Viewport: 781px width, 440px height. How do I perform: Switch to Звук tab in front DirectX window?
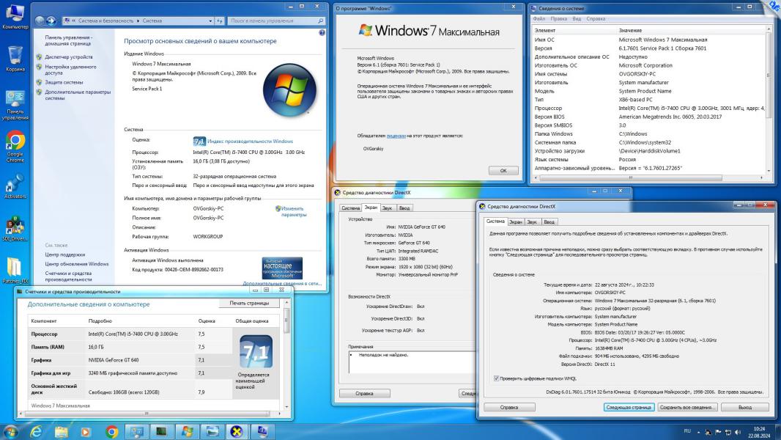532,221
